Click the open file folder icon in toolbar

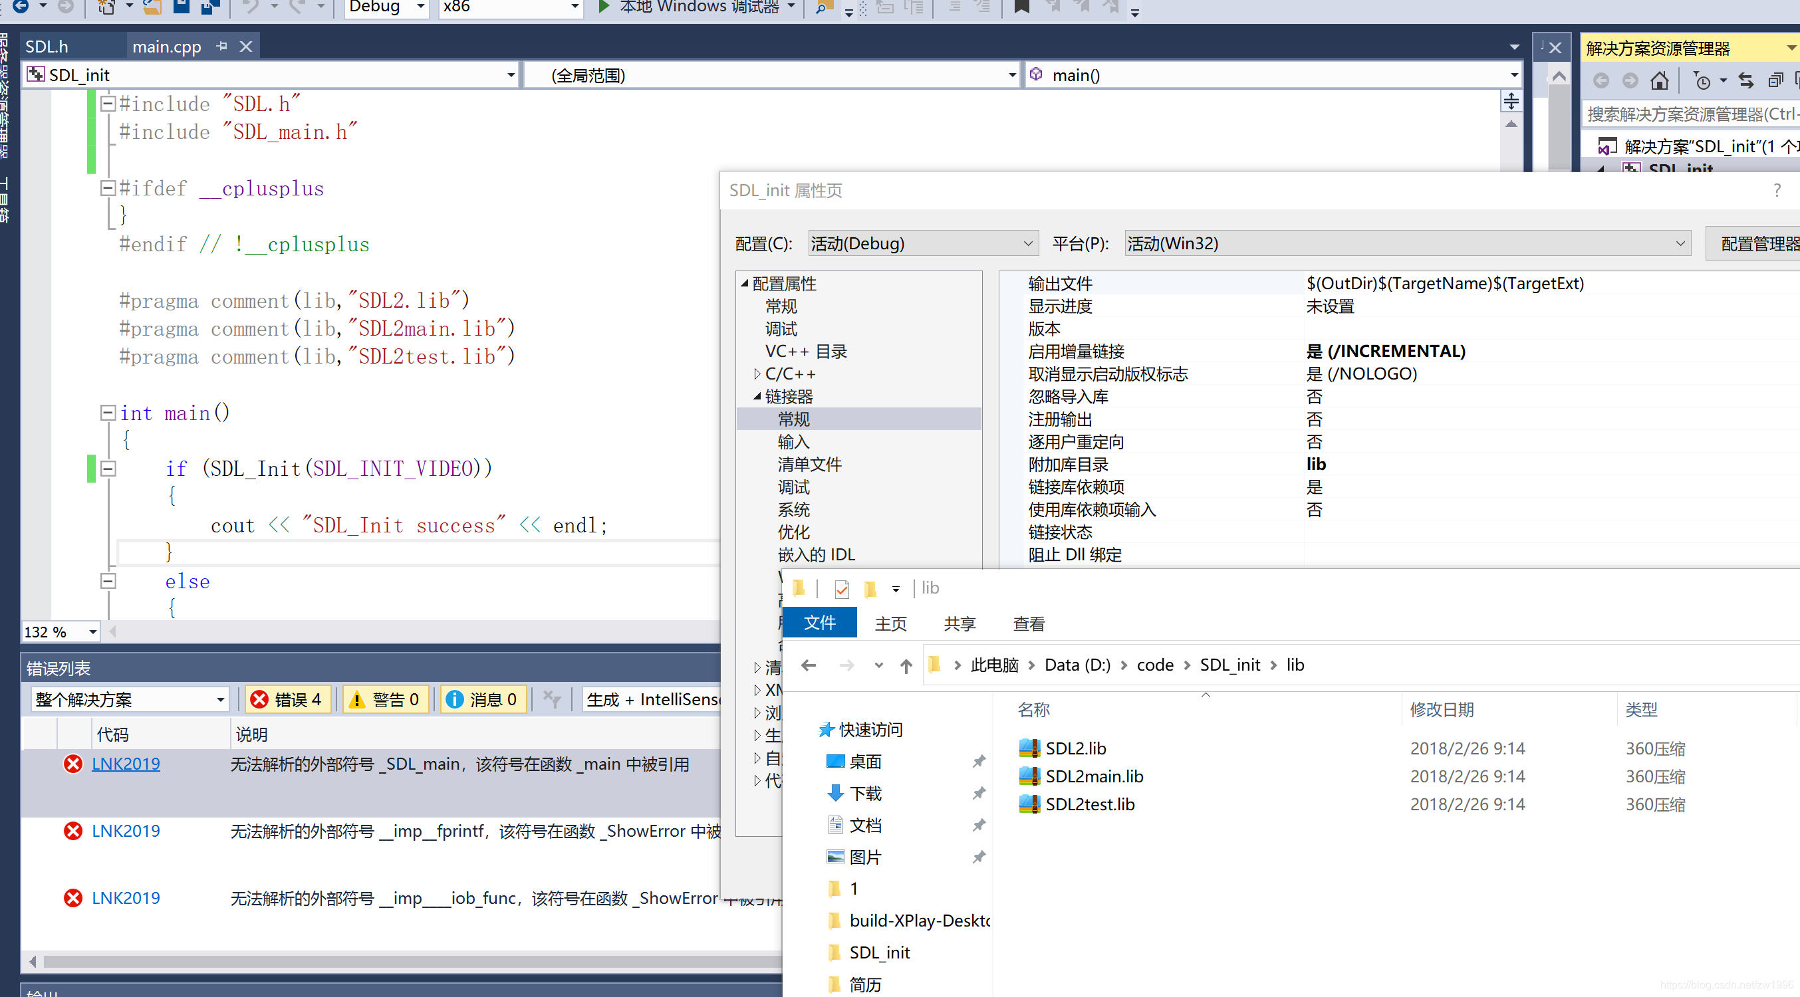(x=152, y=7)
